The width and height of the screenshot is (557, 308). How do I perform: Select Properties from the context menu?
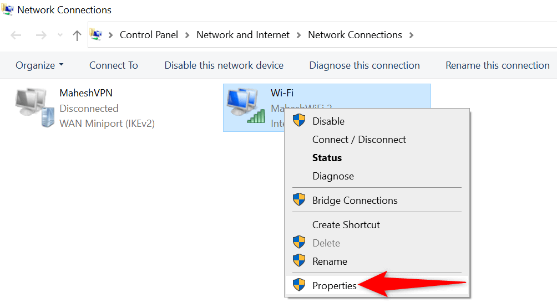click(334, 286)
